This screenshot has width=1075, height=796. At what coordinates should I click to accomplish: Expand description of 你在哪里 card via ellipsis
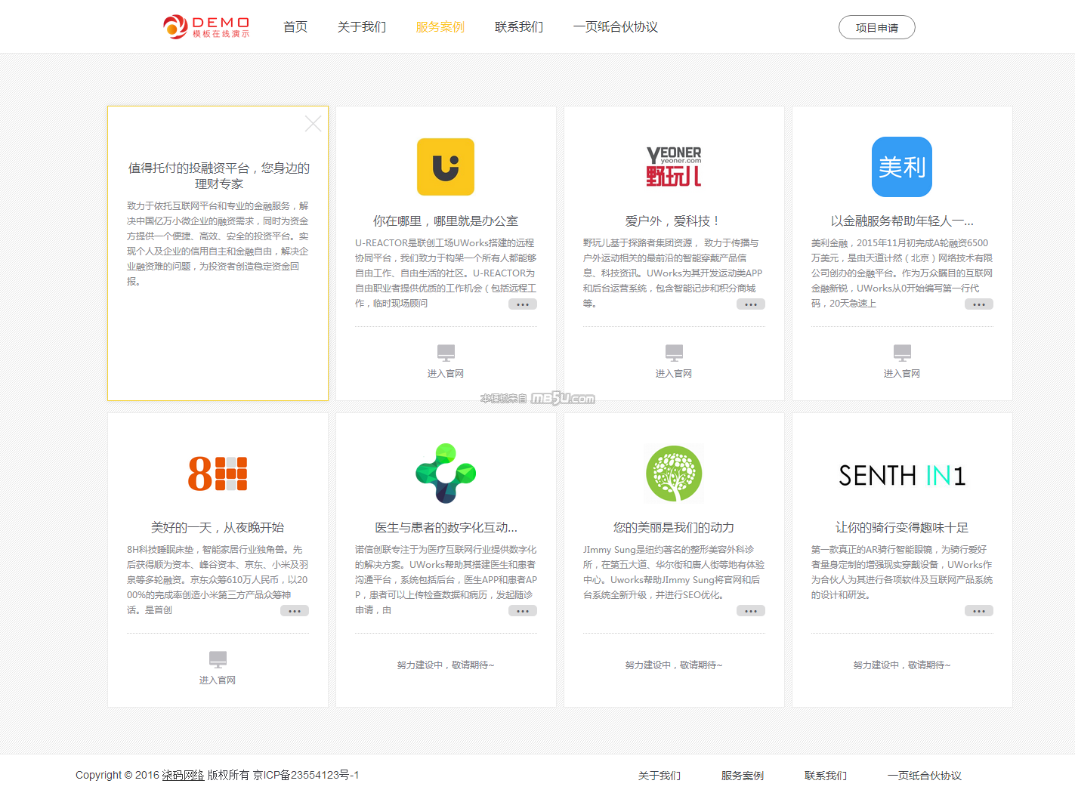522,304
